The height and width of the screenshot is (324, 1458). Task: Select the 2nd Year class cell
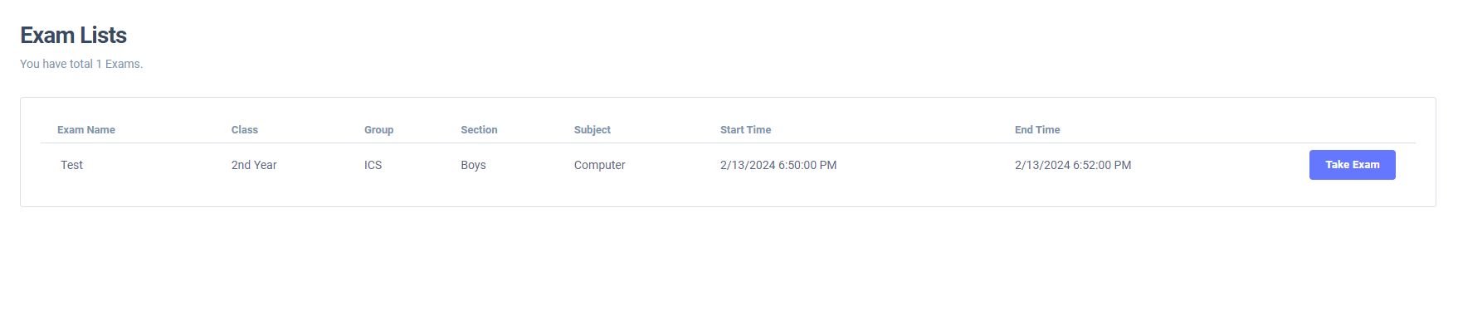254,165
